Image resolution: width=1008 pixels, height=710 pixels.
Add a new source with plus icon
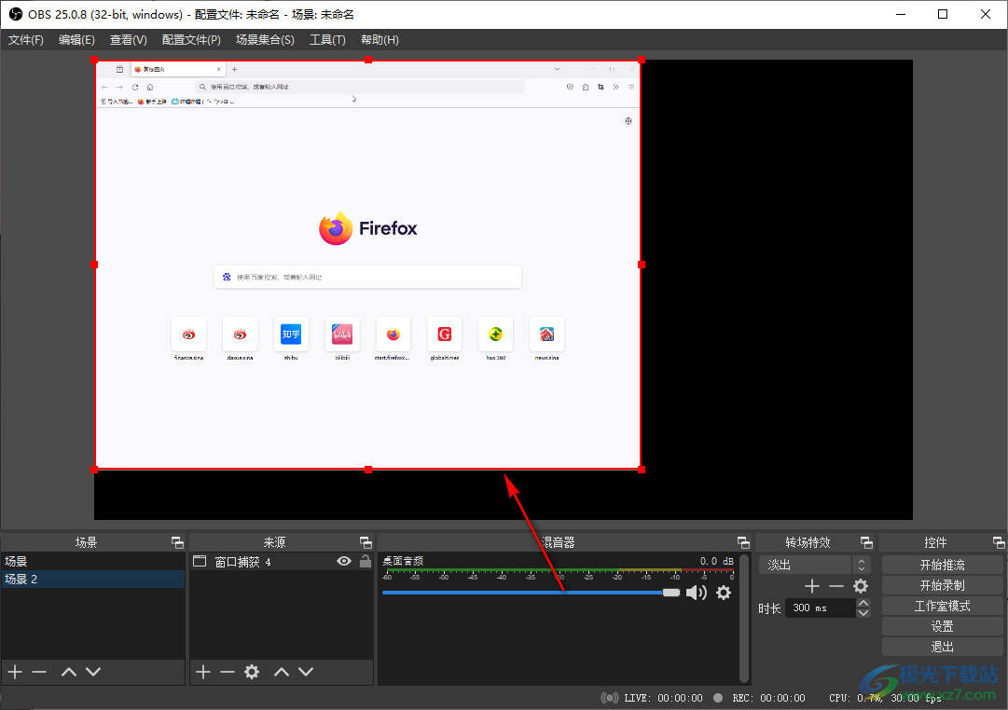[203, 672]
